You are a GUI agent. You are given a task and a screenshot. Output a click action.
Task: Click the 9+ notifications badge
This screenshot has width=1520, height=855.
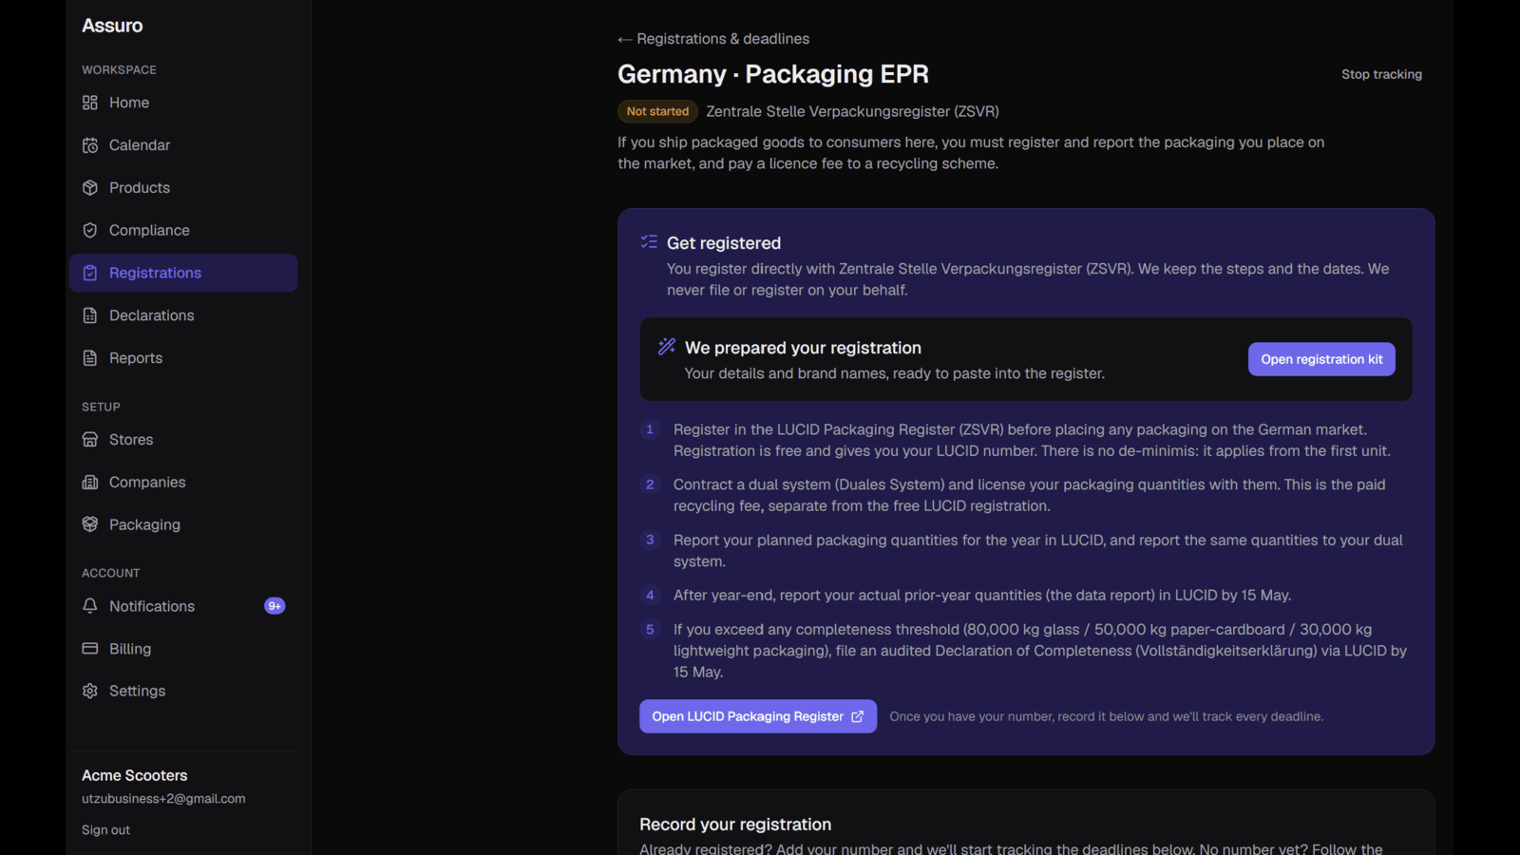[x=275, y=606]
